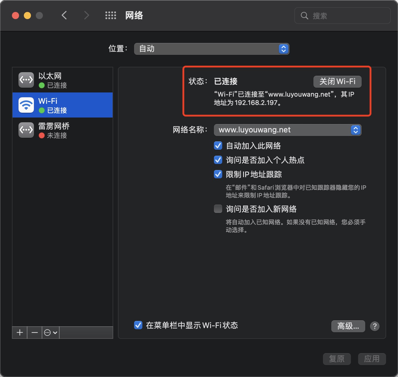Click the add (+) service icon

19,332
